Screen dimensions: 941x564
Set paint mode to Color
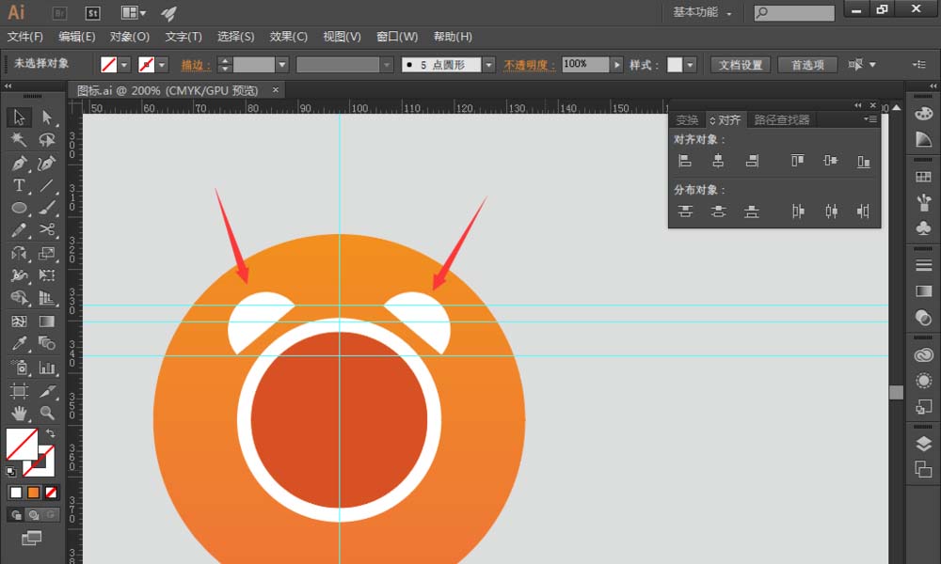(16, 493)
